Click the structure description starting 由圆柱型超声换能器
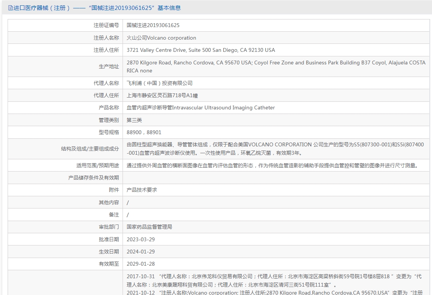The image size is (432, 295). (x=275, y=149)
